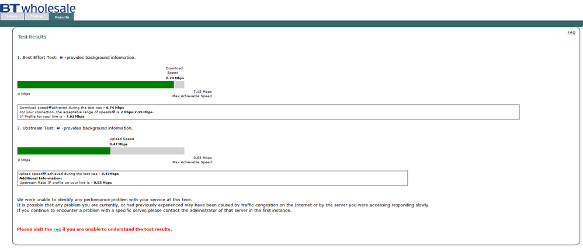Viewport: 583px width, 249px height.
Task: Select the 0.47 Mbps label above the upload bar
Action: coord(118,144)
